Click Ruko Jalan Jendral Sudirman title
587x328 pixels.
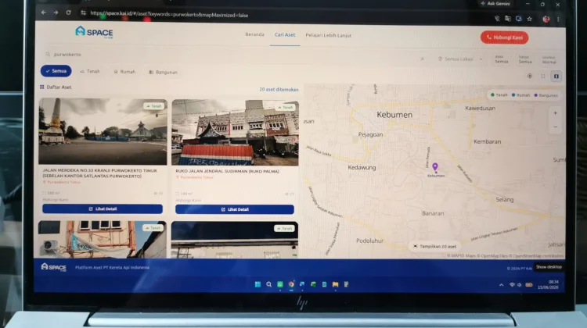227,171
